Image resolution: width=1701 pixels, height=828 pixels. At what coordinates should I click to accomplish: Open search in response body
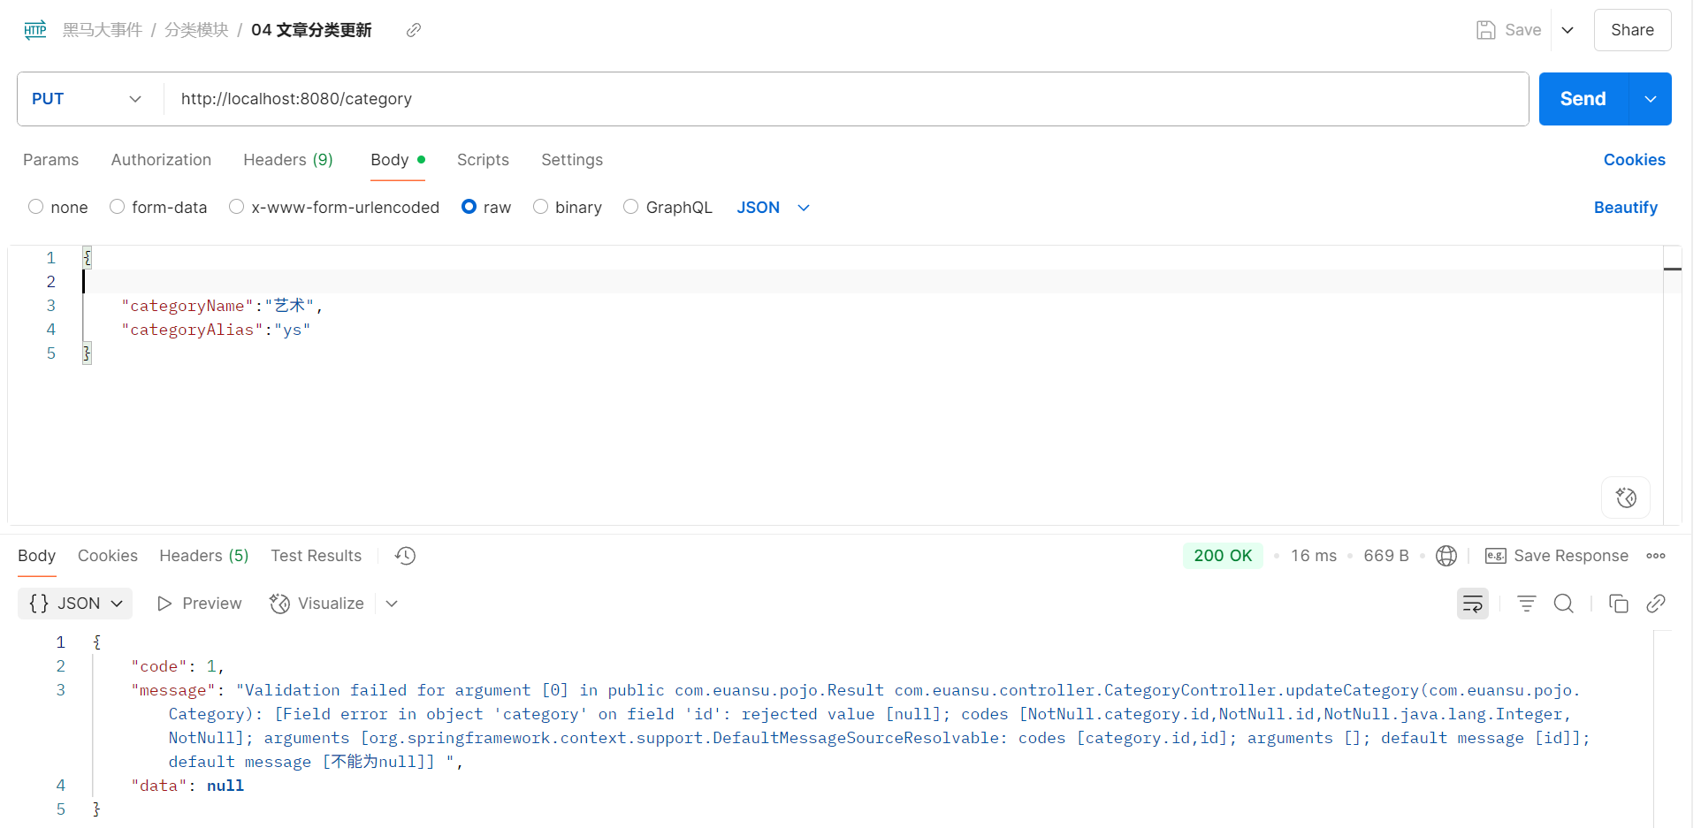click(1563, 604)
